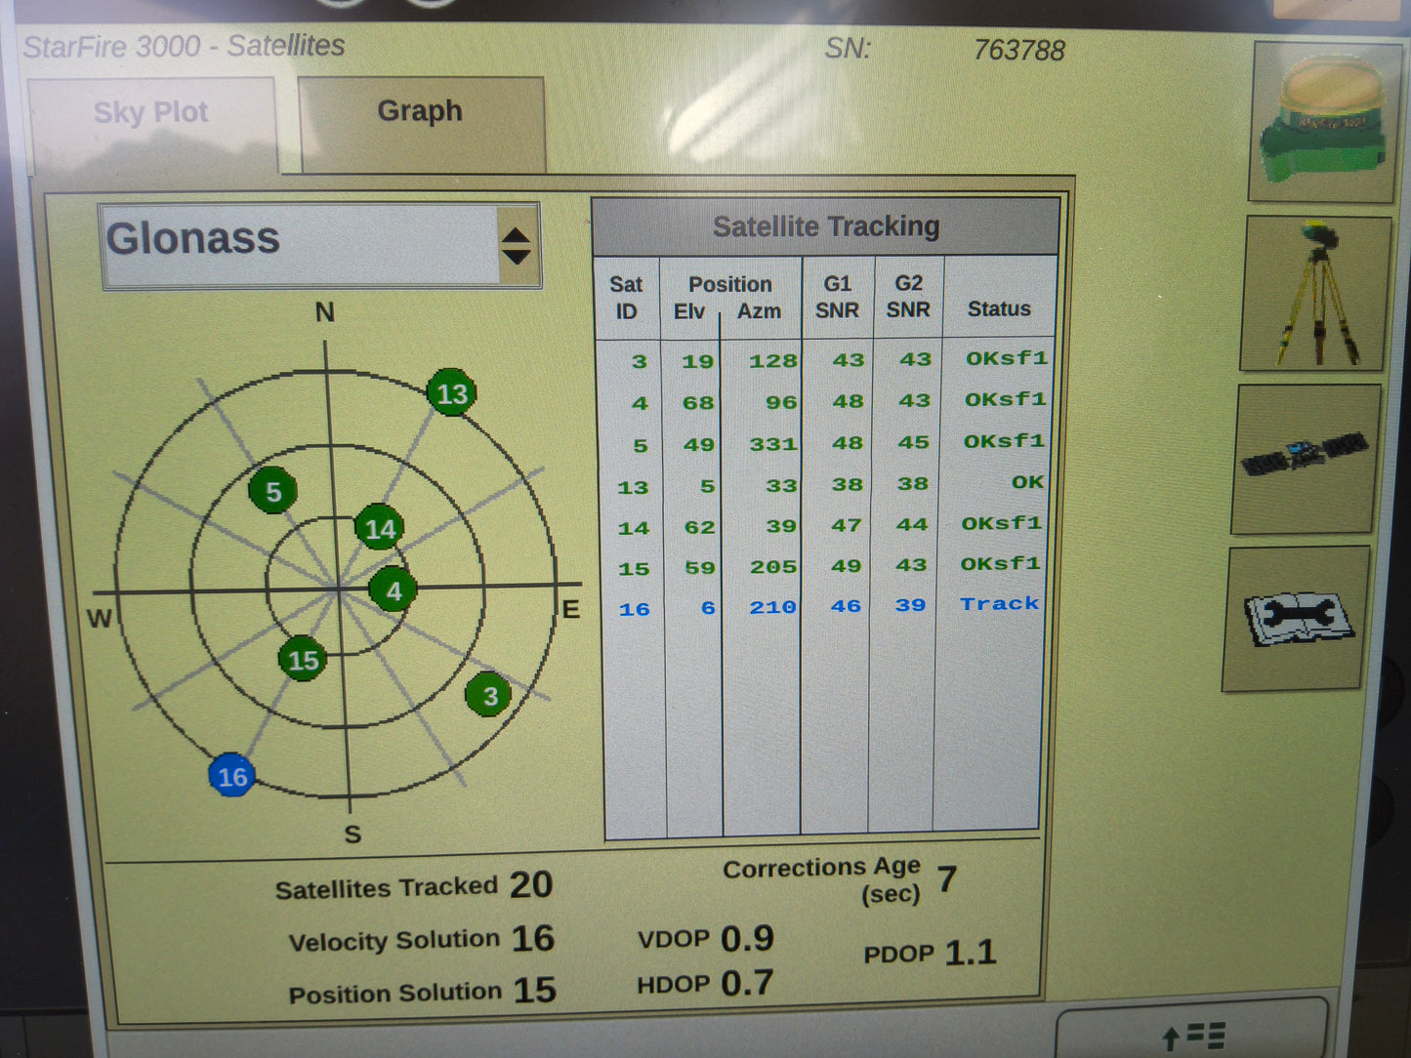Switch to the Sky Plot tab

click(151, 124)
